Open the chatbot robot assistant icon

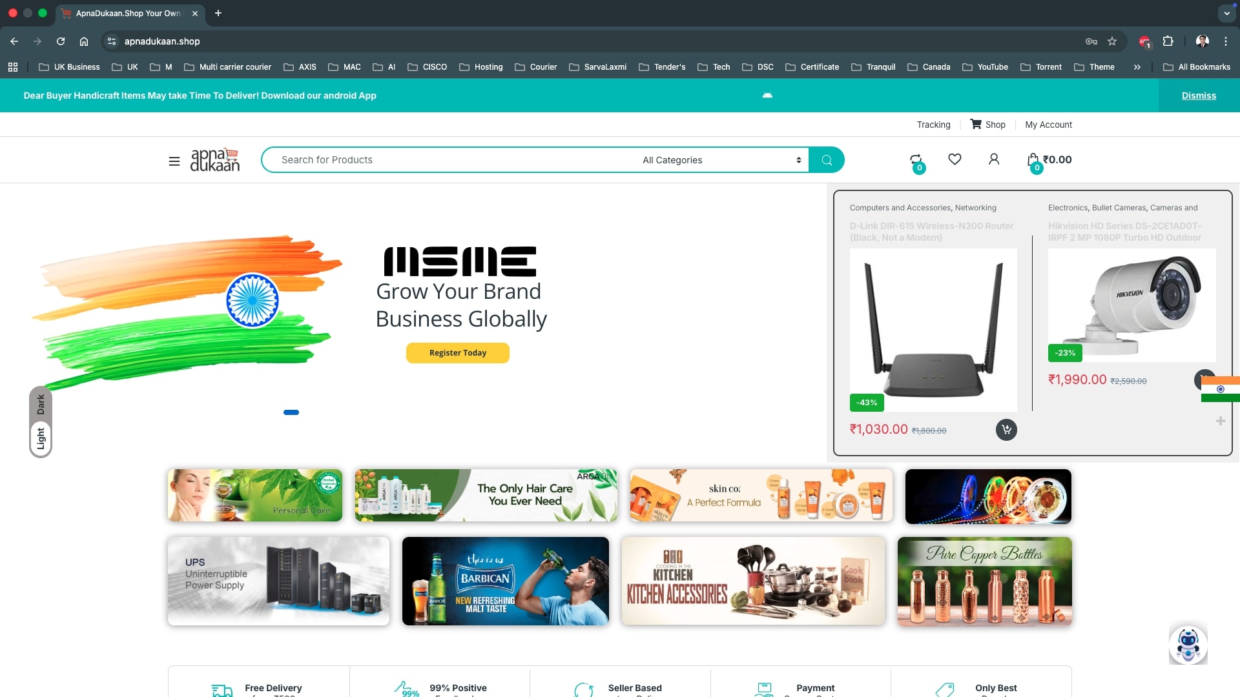1188,644
